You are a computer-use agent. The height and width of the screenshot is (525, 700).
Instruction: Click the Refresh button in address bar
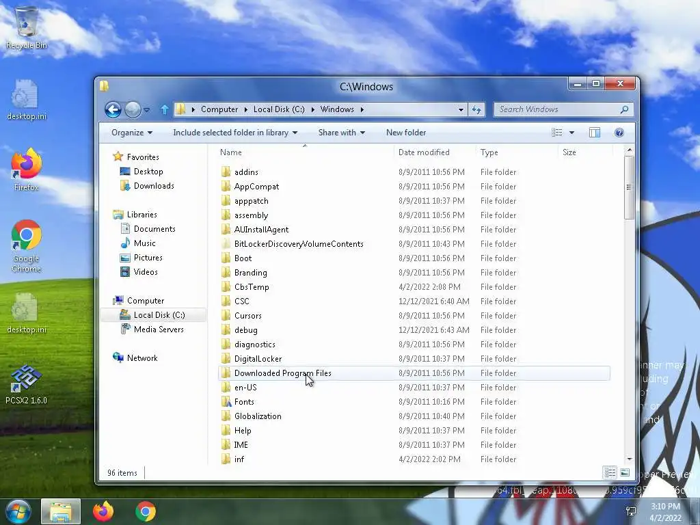476,109
